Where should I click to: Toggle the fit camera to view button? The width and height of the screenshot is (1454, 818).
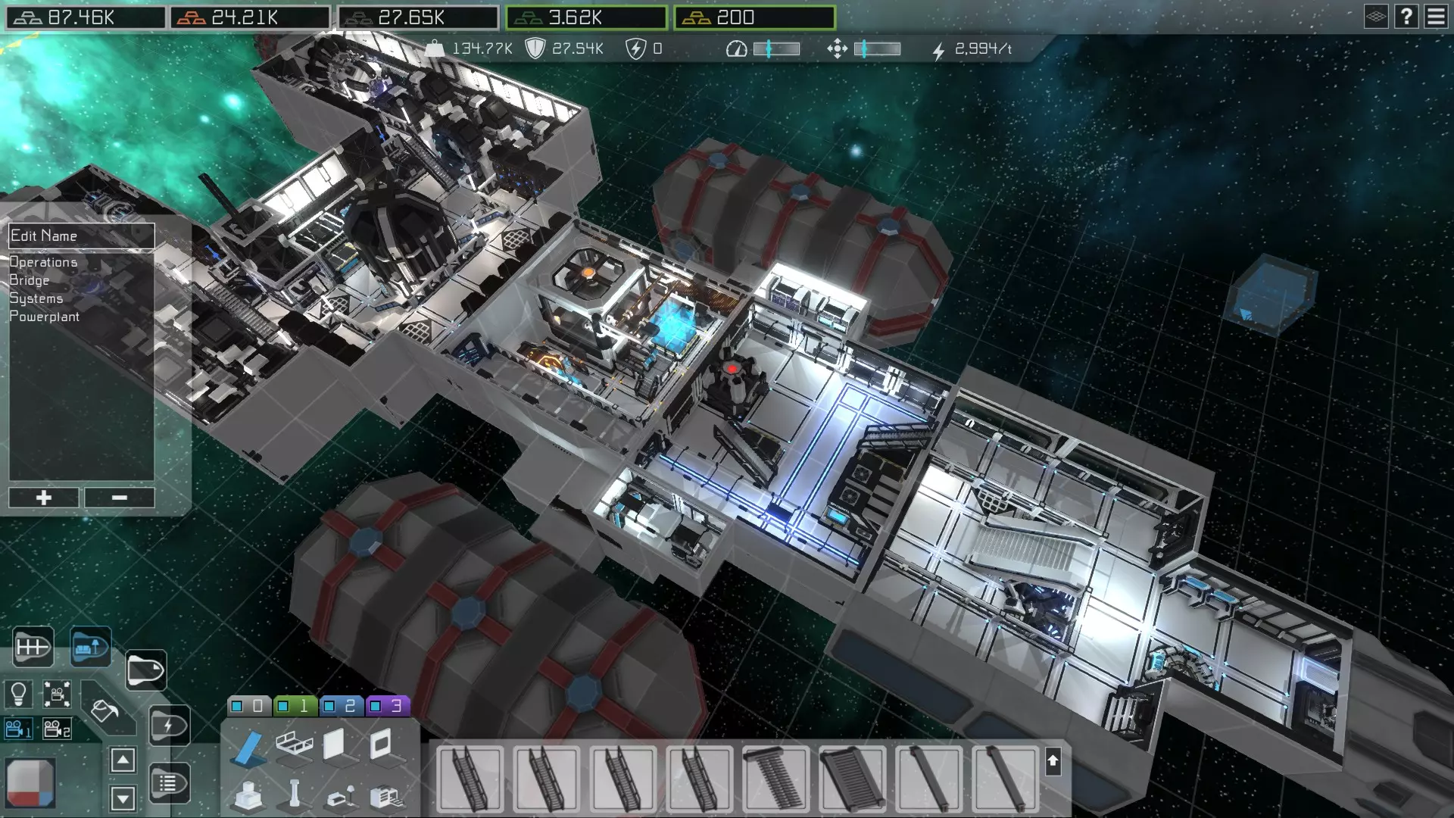coord(57,693)
